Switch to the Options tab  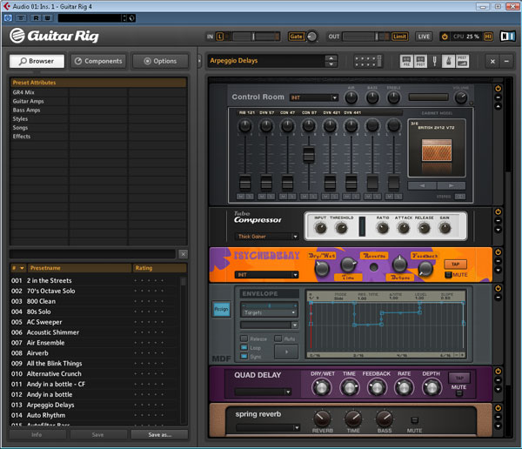[x=160, y=61]
